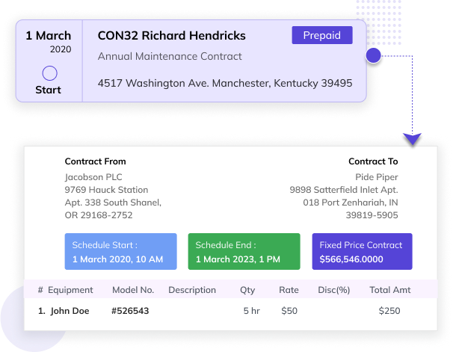Click the address 4517 Washington Ave. line
Screen dimensions: 453x352
(x=224, y=83)
